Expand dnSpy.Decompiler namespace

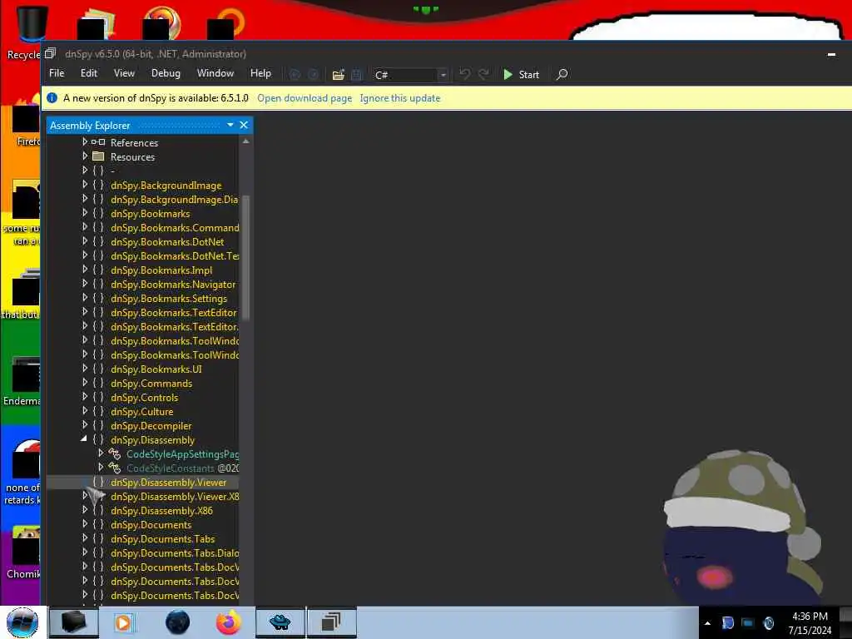coord(85,425)
